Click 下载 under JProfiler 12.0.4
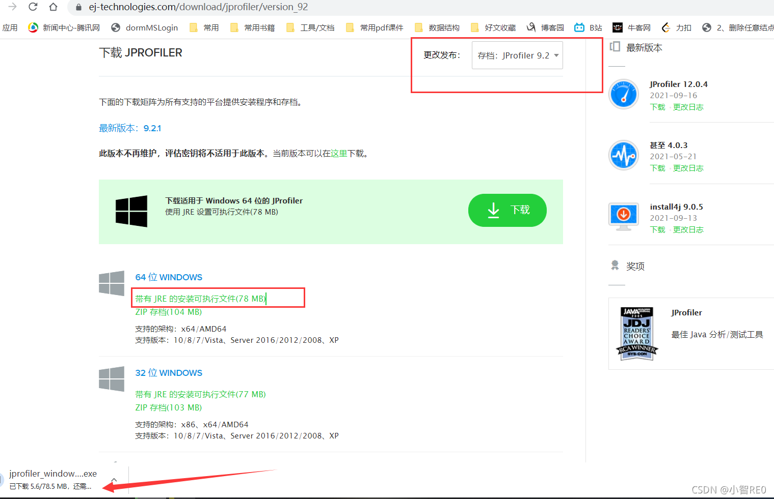Screen dimensions: 774x499 tap(658, 107)
